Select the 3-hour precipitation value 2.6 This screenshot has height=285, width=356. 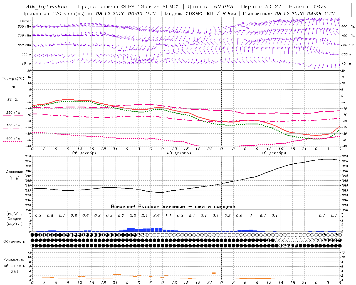point(157,215)
